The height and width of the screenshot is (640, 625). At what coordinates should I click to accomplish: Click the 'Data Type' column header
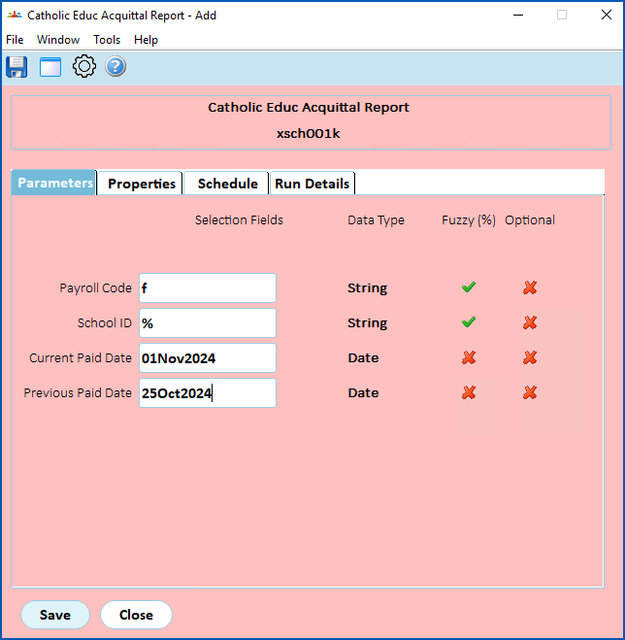(x=377, y=220)
